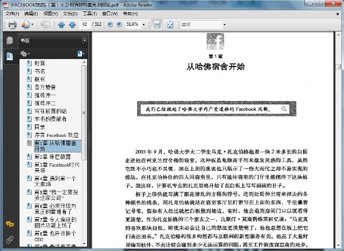Viewport: 344px width, 251px height.
Task: Open the Comments panel icon
Action: coord(10,224)
